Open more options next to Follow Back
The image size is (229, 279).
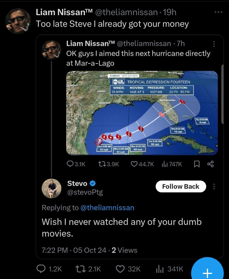point(214,186)
